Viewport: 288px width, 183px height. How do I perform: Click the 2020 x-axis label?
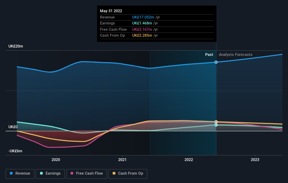(x=56, y=160)
